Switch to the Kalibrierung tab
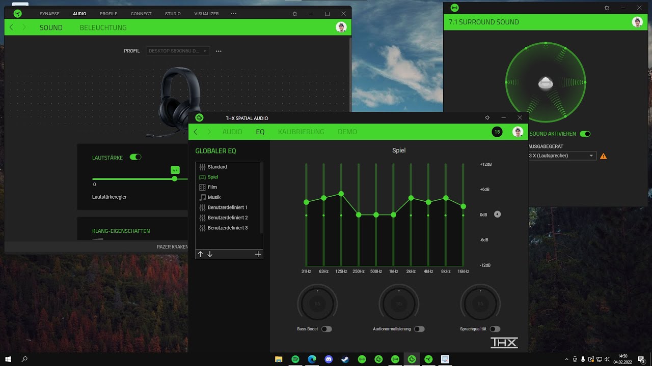652x366 pixels. point(301,132)
